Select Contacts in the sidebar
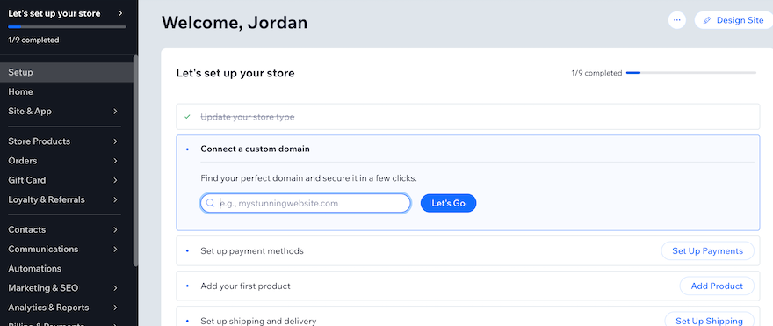This screenshot has width=773, height=326. tap(26, 230)
